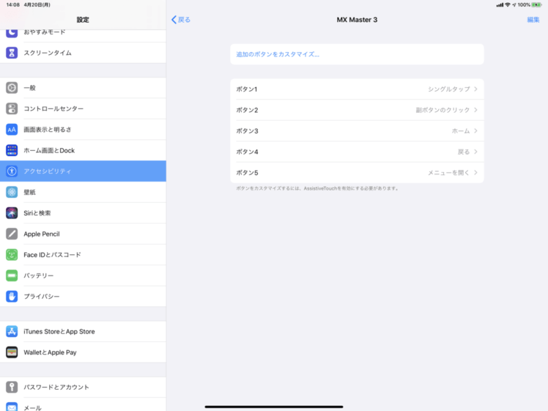Tap the Wi-Fi status icon
Image resolution: width=548 pixels, height=411 pixels.
point(508,5)
